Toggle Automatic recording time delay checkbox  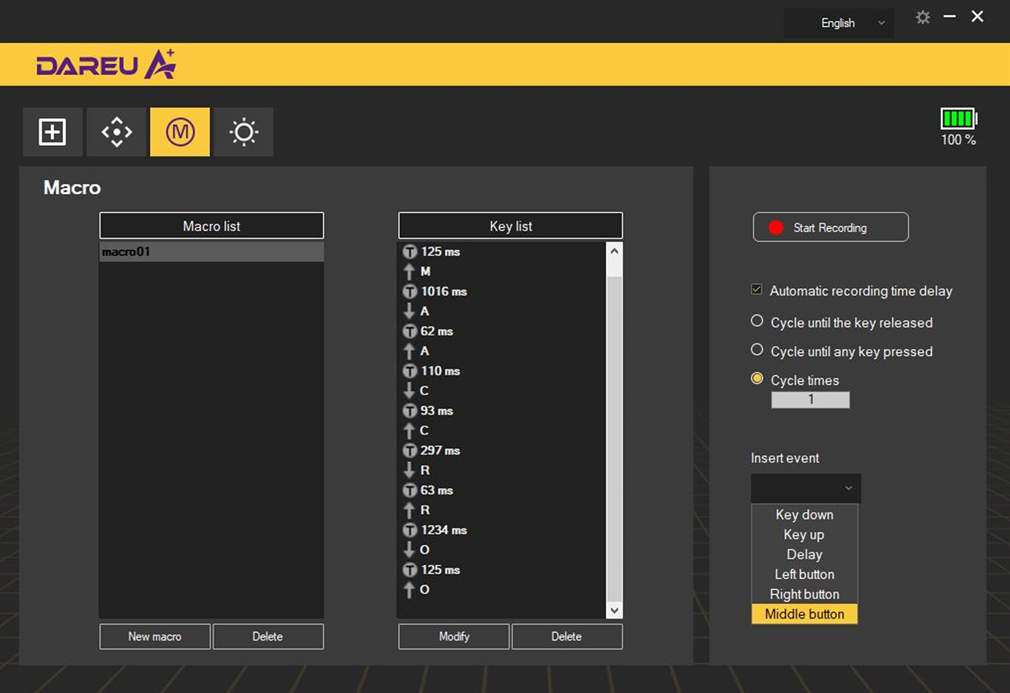click(756, 290)
